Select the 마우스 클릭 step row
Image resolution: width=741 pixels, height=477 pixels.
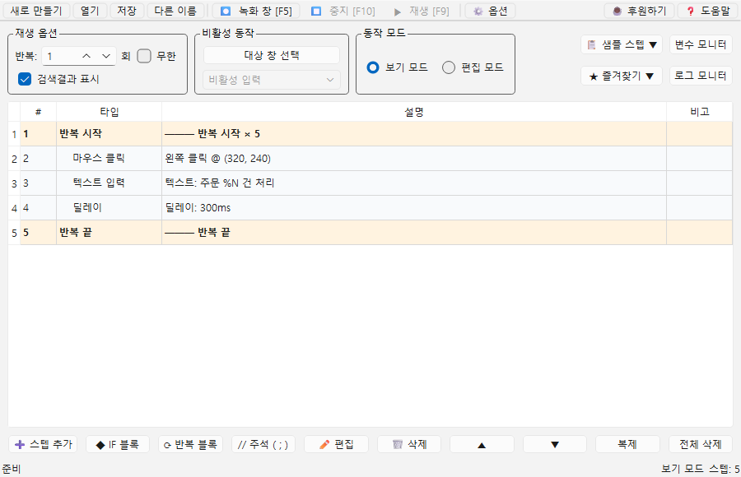point(370,158)
